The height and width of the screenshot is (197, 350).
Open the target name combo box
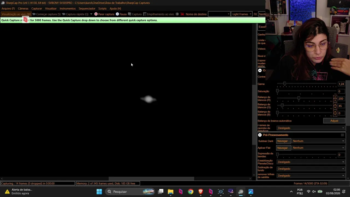click(x=219, y=14)
